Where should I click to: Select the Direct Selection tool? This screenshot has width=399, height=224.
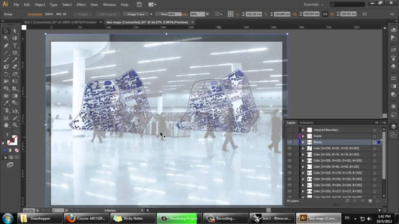pos(15,31)
